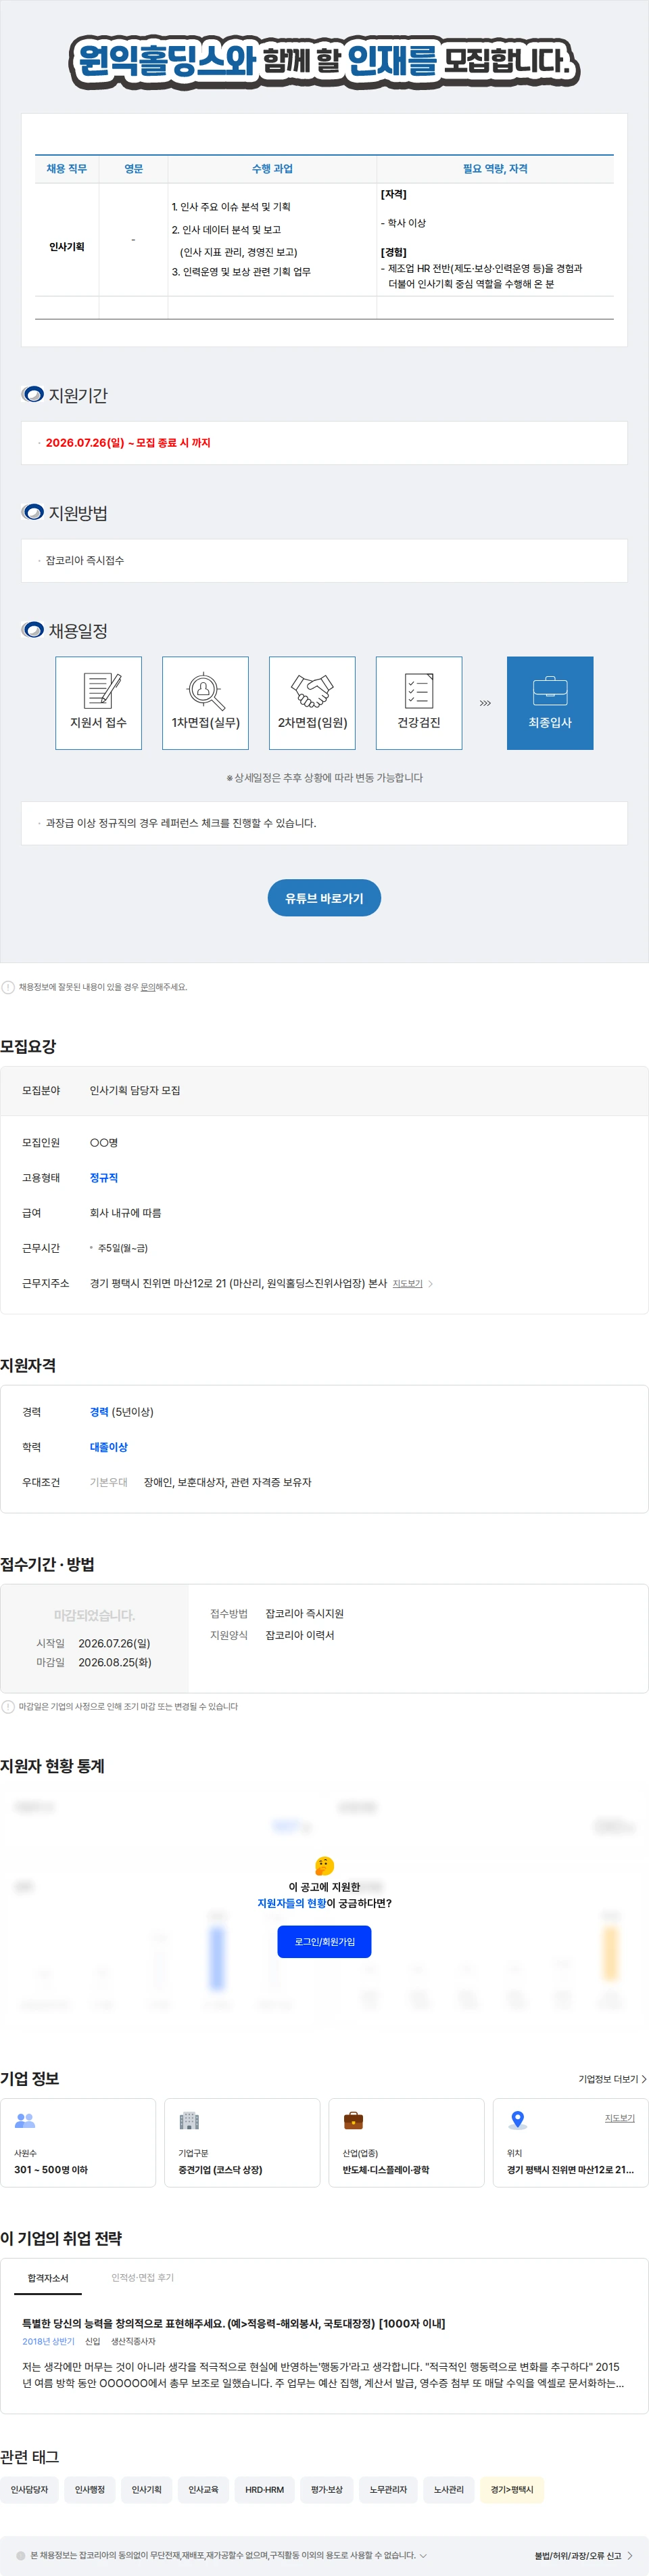Expand the footer disclaimer chevron
Image resolution: width=649 pixels, height=2576 pixels.
[423, 2555]
